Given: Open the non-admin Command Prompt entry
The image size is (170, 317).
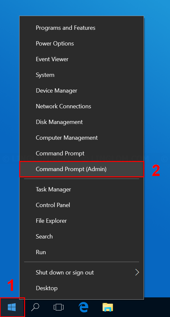Looking at the screenshot, I should [82, 153].
